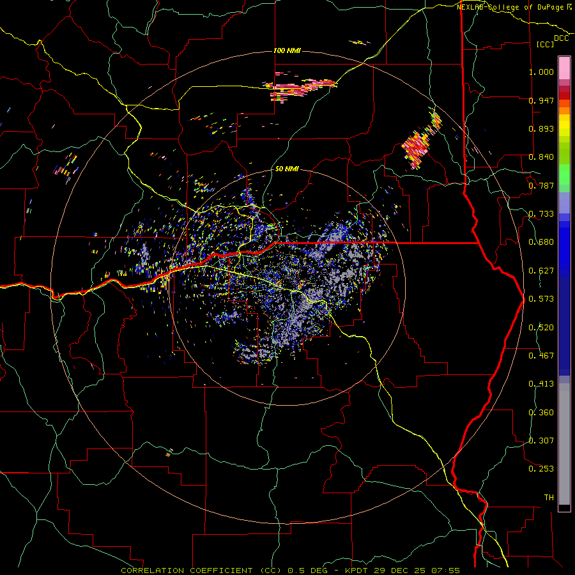Select the 0.840 scale value
Image resolution: width=575 pixels, height=575 pixels.
click(541, 157)
